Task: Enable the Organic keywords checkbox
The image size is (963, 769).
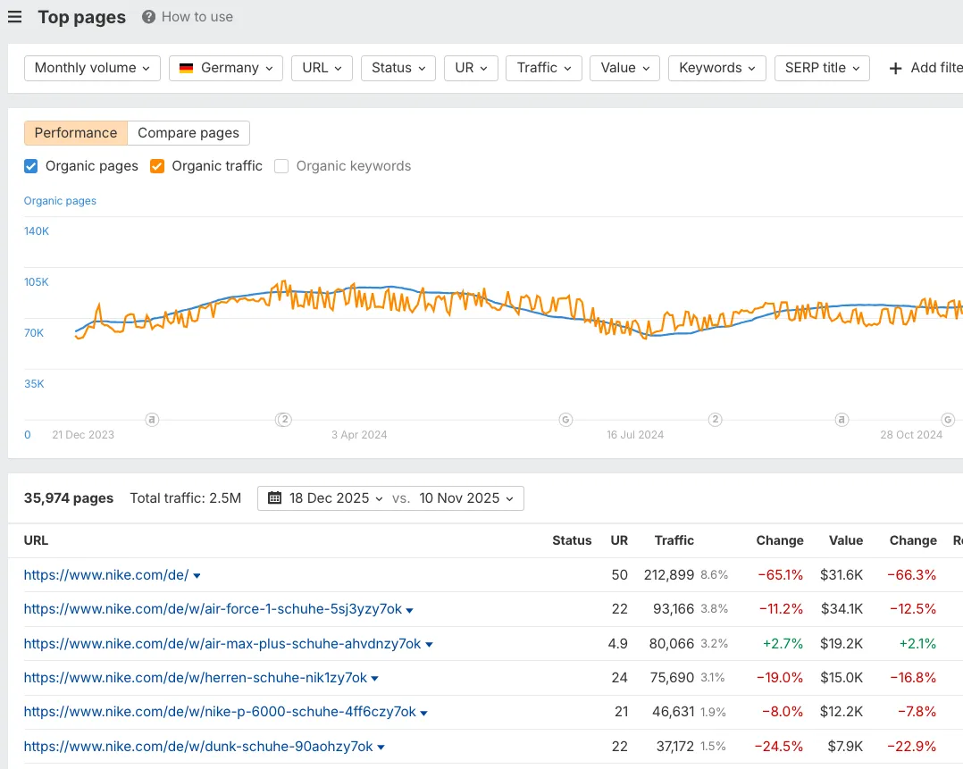Action: [282, 166]
